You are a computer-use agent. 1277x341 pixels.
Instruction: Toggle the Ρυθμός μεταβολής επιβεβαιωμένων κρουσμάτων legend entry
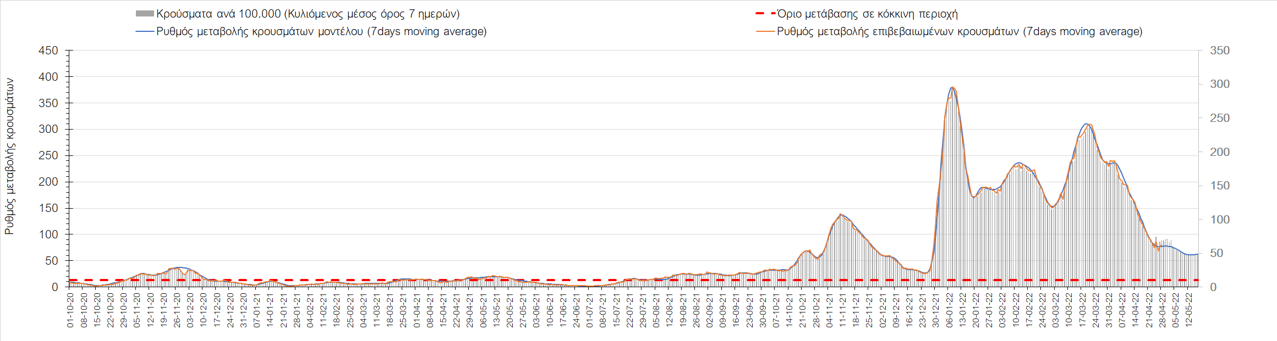(x=959, y=32)
